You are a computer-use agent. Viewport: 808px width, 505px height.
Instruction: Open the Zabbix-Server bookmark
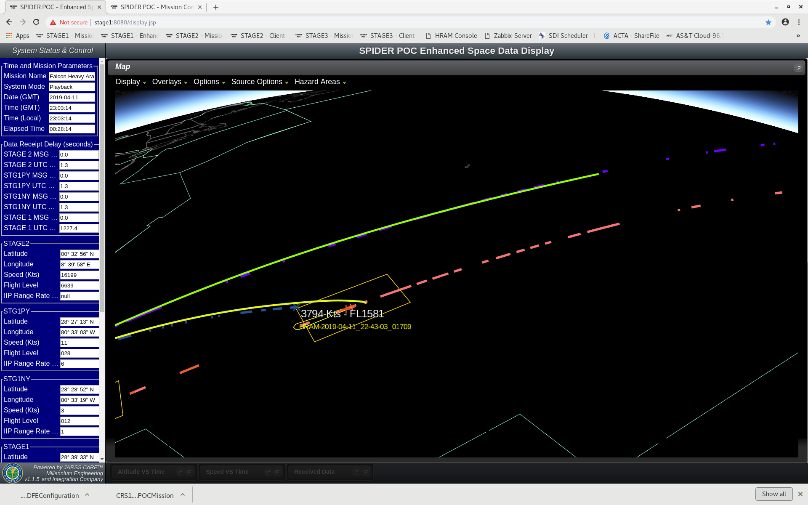click(508, 36)
